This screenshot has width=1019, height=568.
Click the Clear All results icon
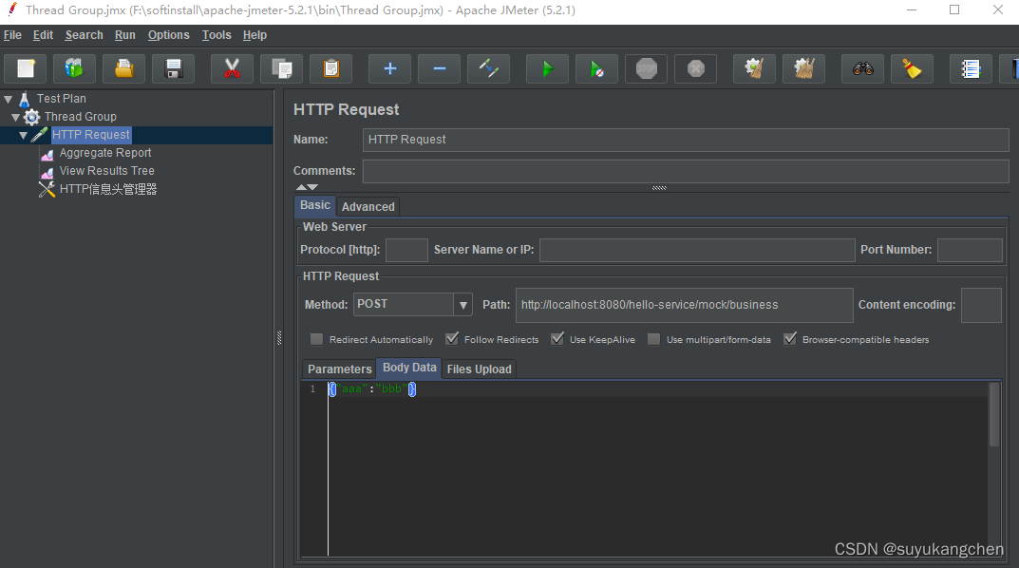tap(803, 69)
